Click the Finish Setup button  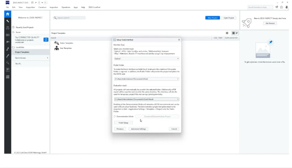coord(124,123)
